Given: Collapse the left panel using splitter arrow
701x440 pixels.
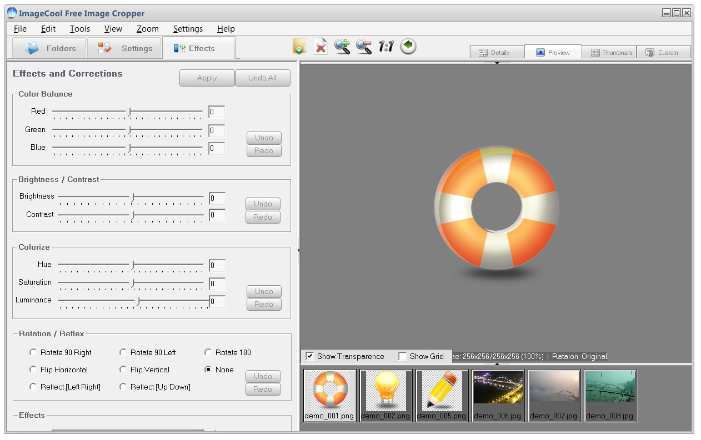Looking at the screenshot, I should click(x=298, y=250).
